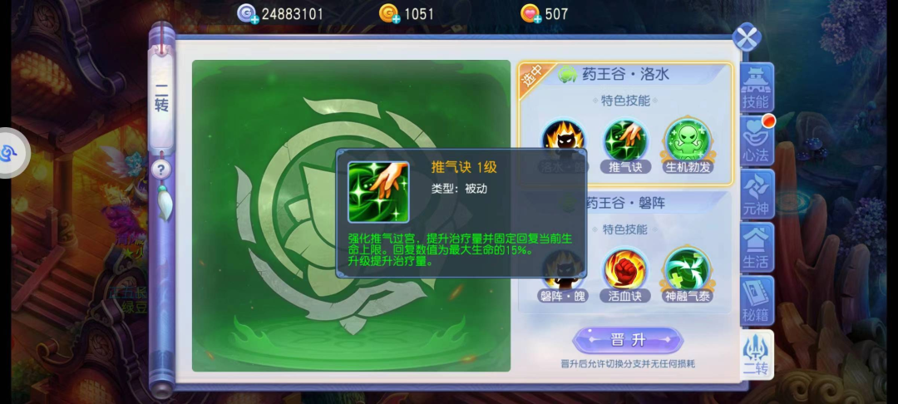Open the 秘籍 side tab
Screen dimensions: 898x404
[757, 300]
